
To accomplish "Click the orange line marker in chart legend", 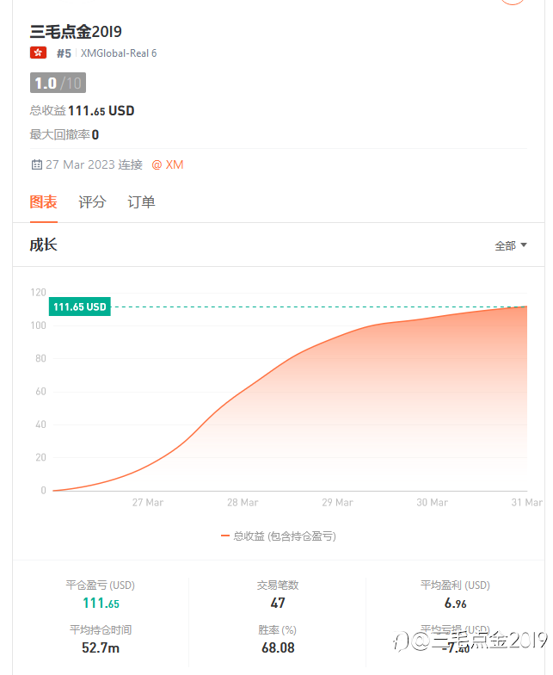I will click(225, 536).
